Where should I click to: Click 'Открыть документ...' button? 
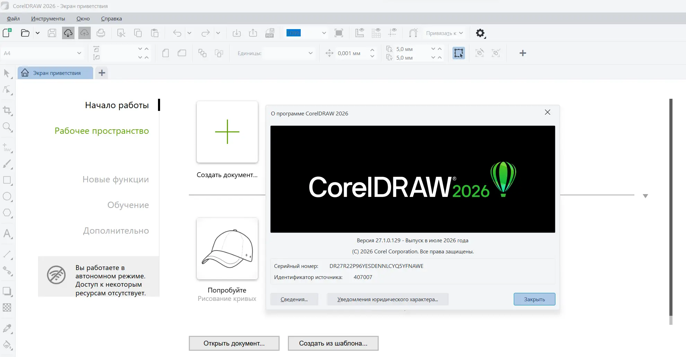pyautogui.click(x=234, y=343)
